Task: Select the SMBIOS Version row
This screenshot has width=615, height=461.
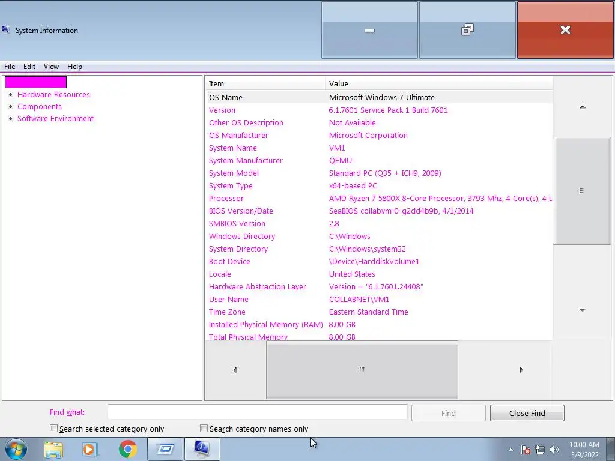Action: [379, 223]
